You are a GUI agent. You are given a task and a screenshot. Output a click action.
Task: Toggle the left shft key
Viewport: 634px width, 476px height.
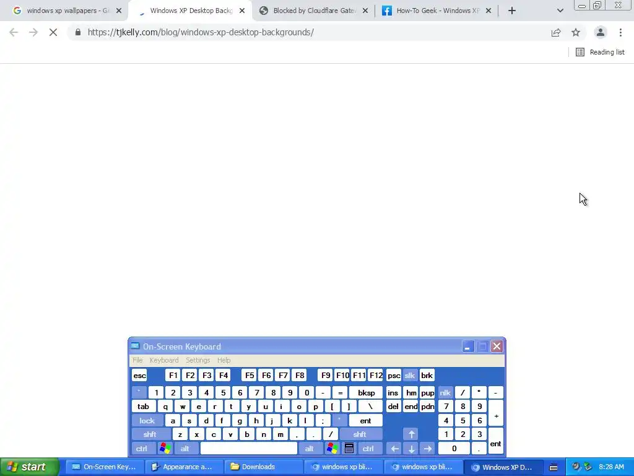(150, 434)
